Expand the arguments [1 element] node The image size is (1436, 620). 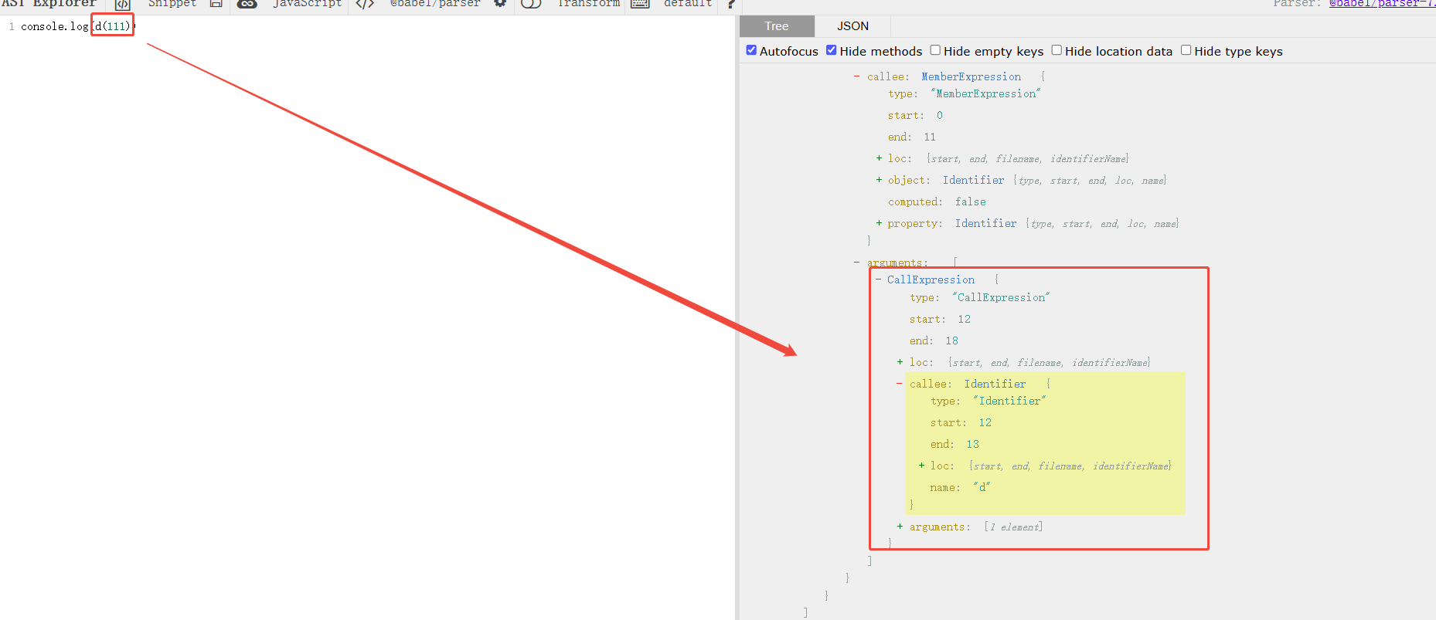(x=900, y=527)
